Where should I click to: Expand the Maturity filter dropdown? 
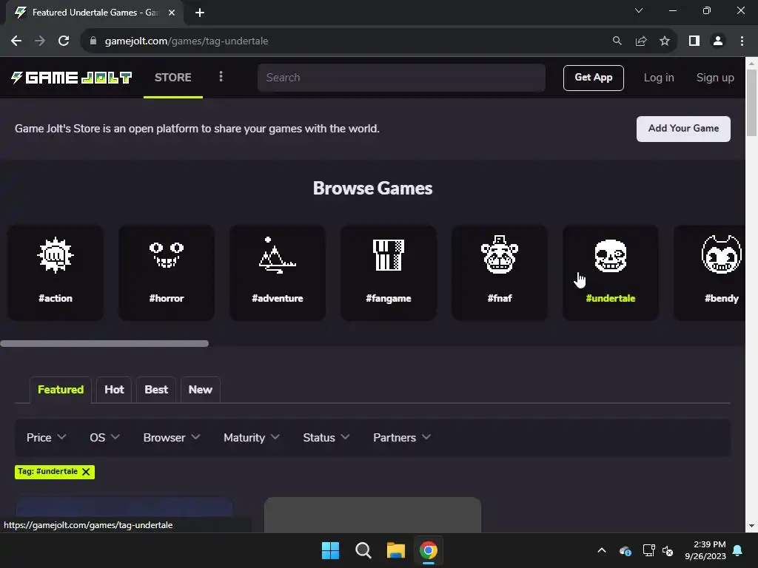252,438
